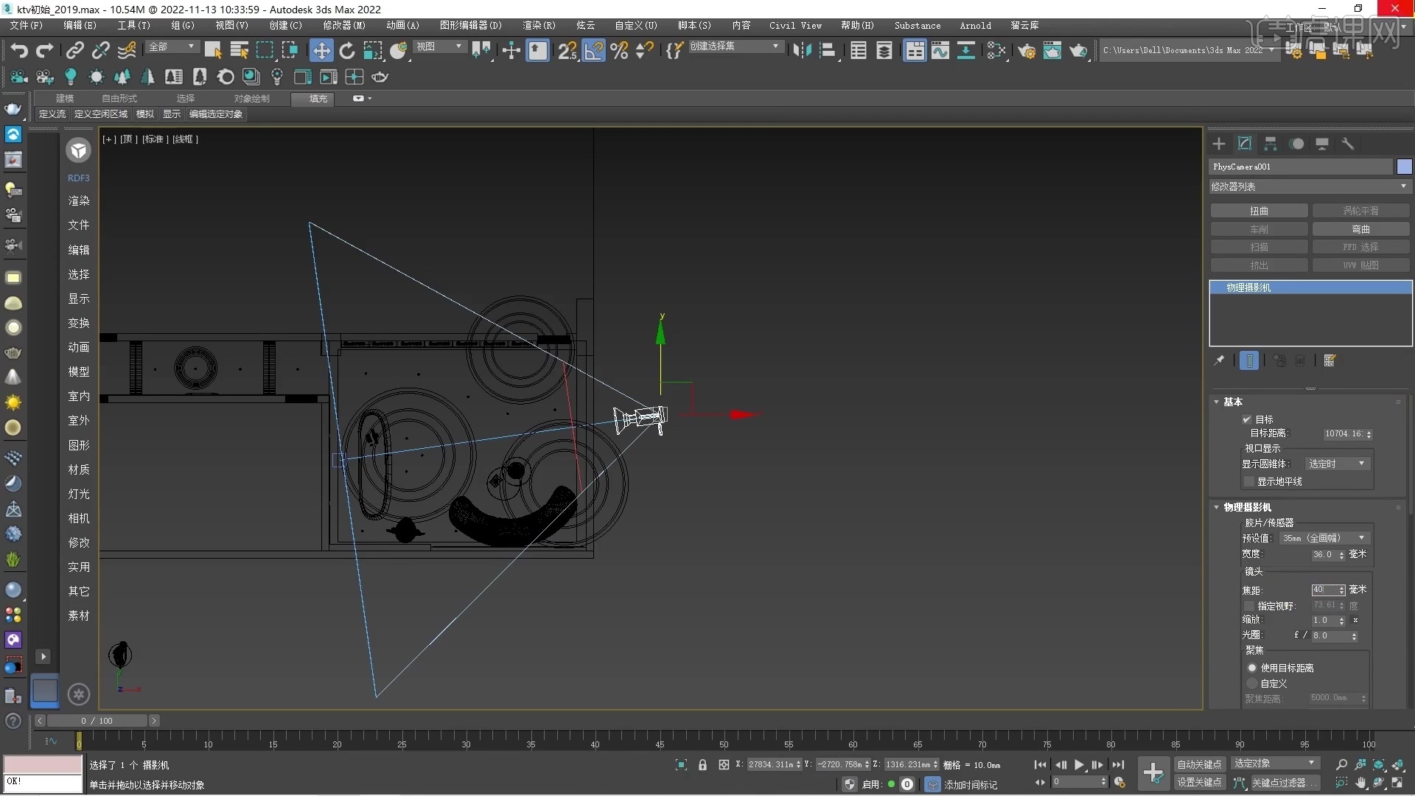Open the 选定对象 key filter dropdown
Viewport: 1415px width, 796px height.
[x=1274, y=764]
